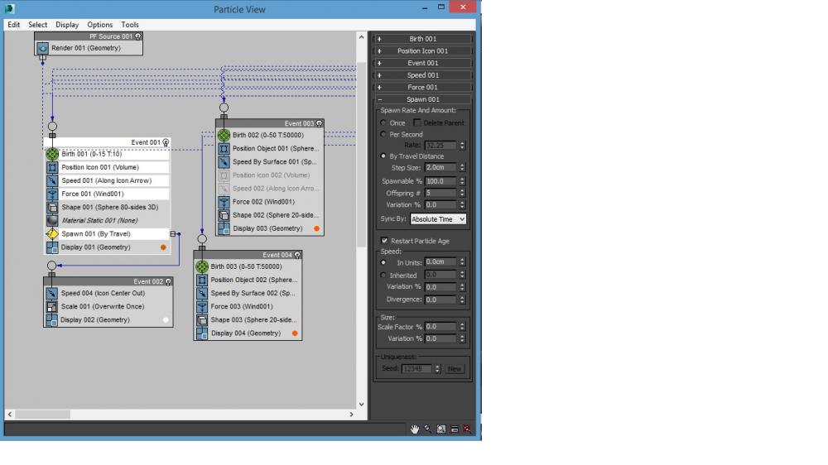Select the Position Object 001 icon

click(x=224, y=149)
